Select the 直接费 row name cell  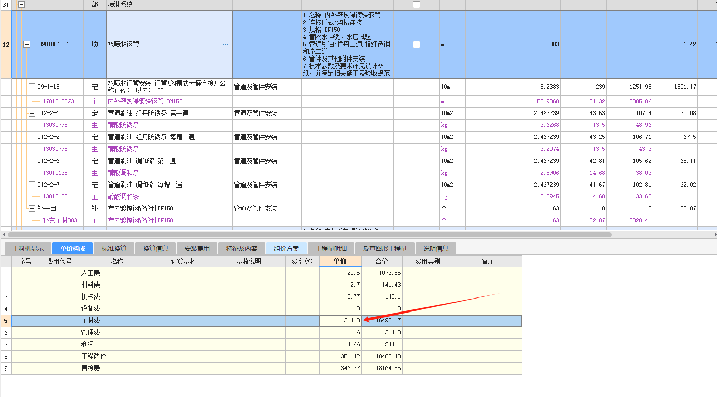pos(117,368)
